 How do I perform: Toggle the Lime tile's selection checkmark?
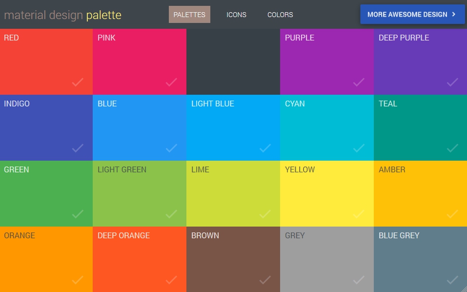265,214
